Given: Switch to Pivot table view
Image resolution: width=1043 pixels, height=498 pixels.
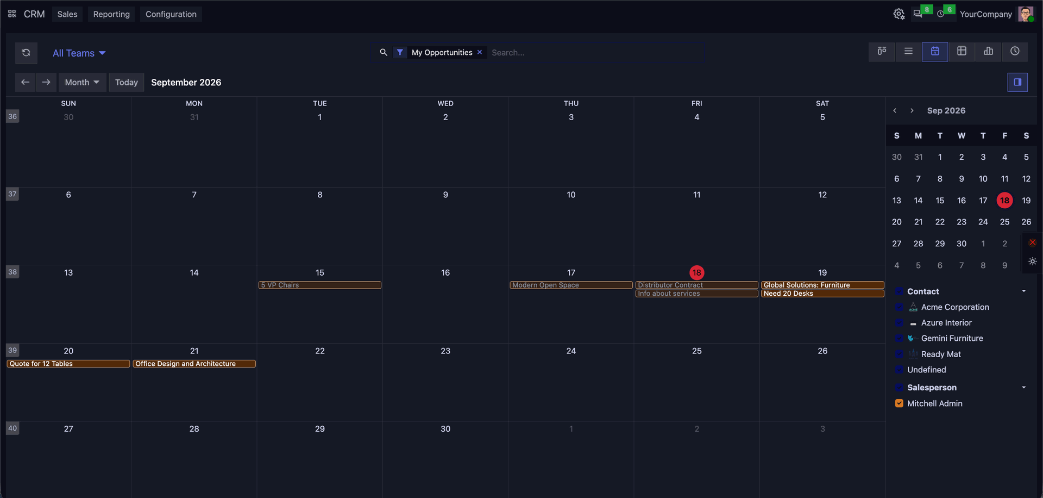Looking at the screenshot, I should (962, 51).
